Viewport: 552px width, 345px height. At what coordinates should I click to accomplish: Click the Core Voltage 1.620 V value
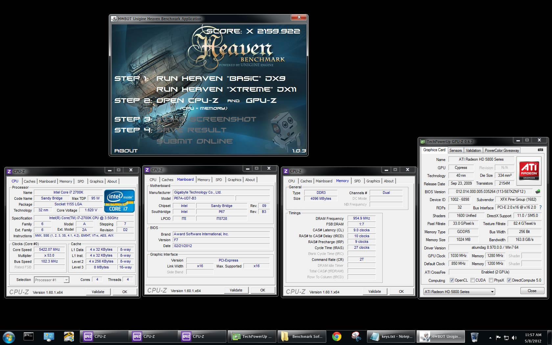[x=91, y=210]
